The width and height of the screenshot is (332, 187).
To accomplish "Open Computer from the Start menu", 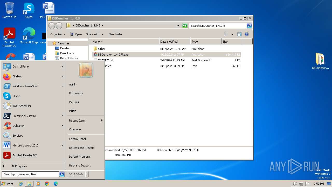I will [75, 129].
